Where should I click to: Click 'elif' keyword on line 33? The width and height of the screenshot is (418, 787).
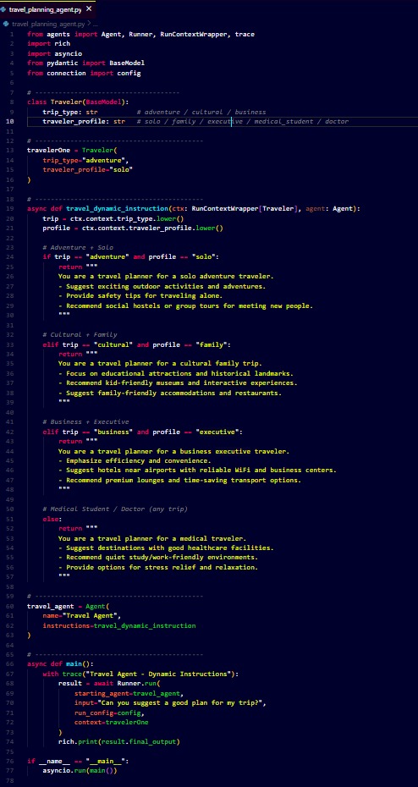coord(51,344)
